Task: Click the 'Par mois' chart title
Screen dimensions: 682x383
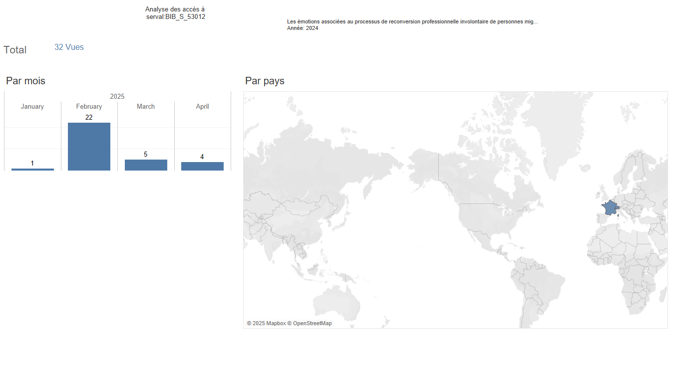Action: 25,81
